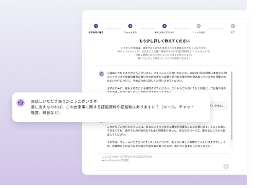Click コードの発行 step label
257x188 pixels.
pyautogui.click(x=198, y=32)
